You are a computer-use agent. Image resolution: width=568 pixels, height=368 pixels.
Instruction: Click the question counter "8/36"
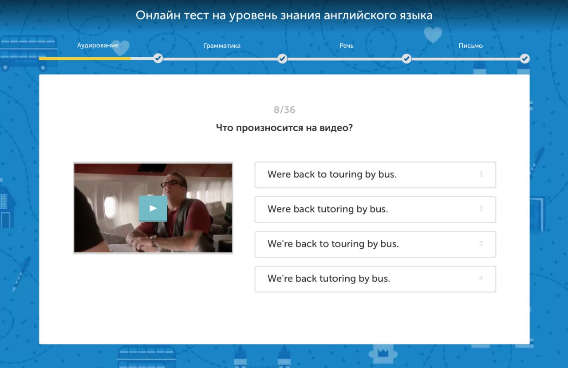pyautogui.click(x=284, y=110)
